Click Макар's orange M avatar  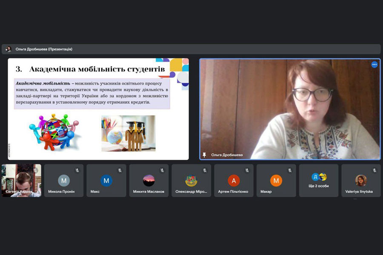click(x=276, y=181)
